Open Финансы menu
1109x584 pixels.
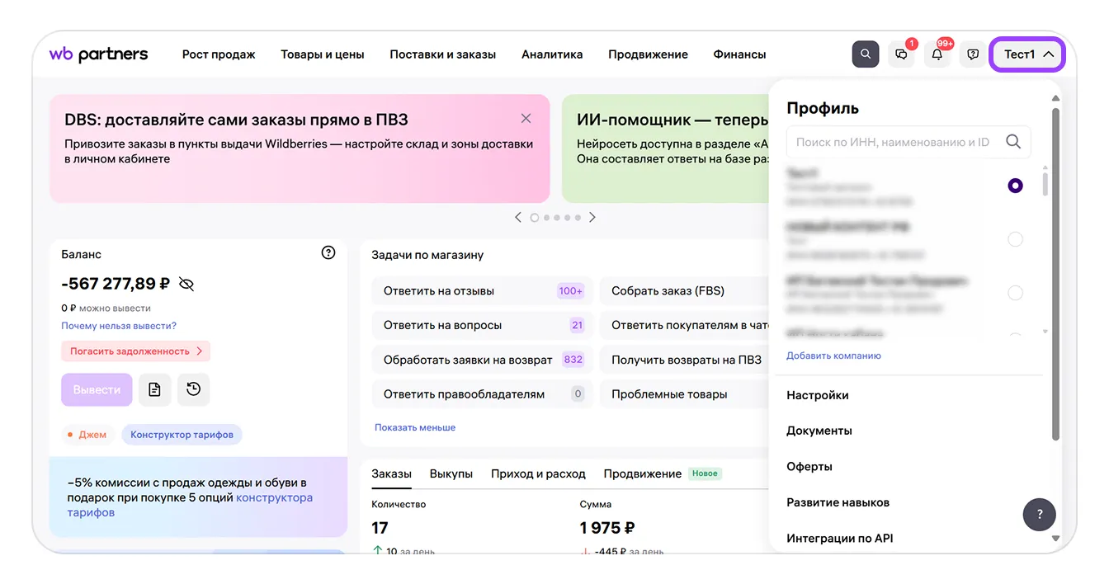coord(739,54)
